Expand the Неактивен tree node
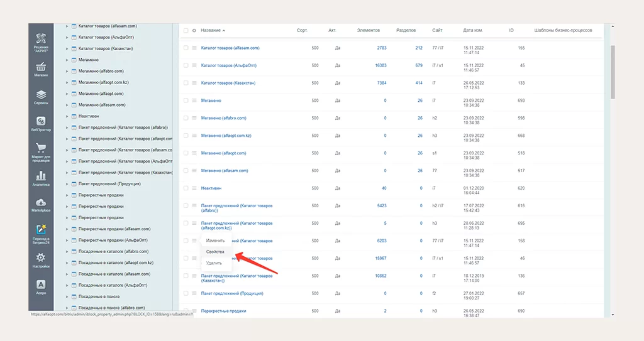 coord(67,116)
